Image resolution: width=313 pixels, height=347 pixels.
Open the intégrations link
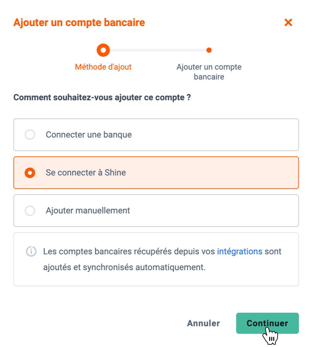coord(240,251)
